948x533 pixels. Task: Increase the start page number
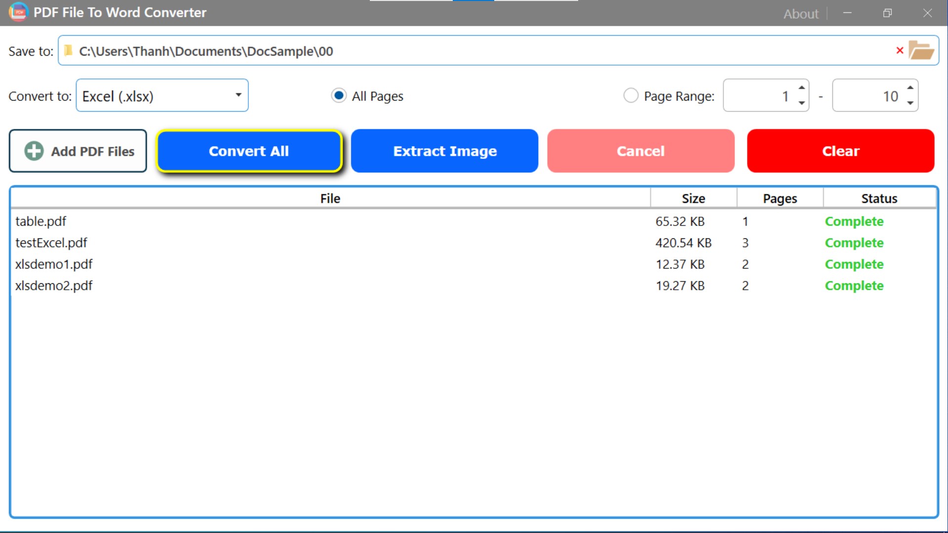(x=802, y=87)
